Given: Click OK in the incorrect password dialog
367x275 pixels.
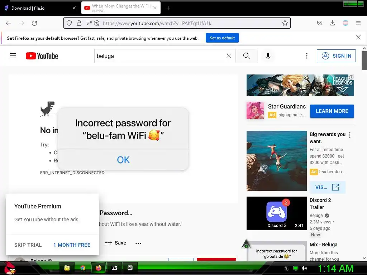Looking at the screenshot, I should (123, 160).
